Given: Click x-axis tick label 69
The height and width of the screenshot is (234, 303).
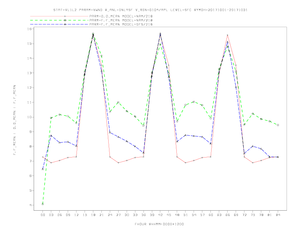Looking at the screenshot, I should pyautogui.click(x=236, y=215).
